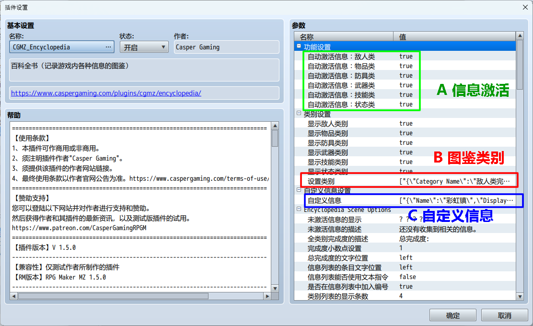This screenshot has width=533, height=326.
Task: Select the 自动激活信息：敌人类 parameter row
Action: coord(405,57)
